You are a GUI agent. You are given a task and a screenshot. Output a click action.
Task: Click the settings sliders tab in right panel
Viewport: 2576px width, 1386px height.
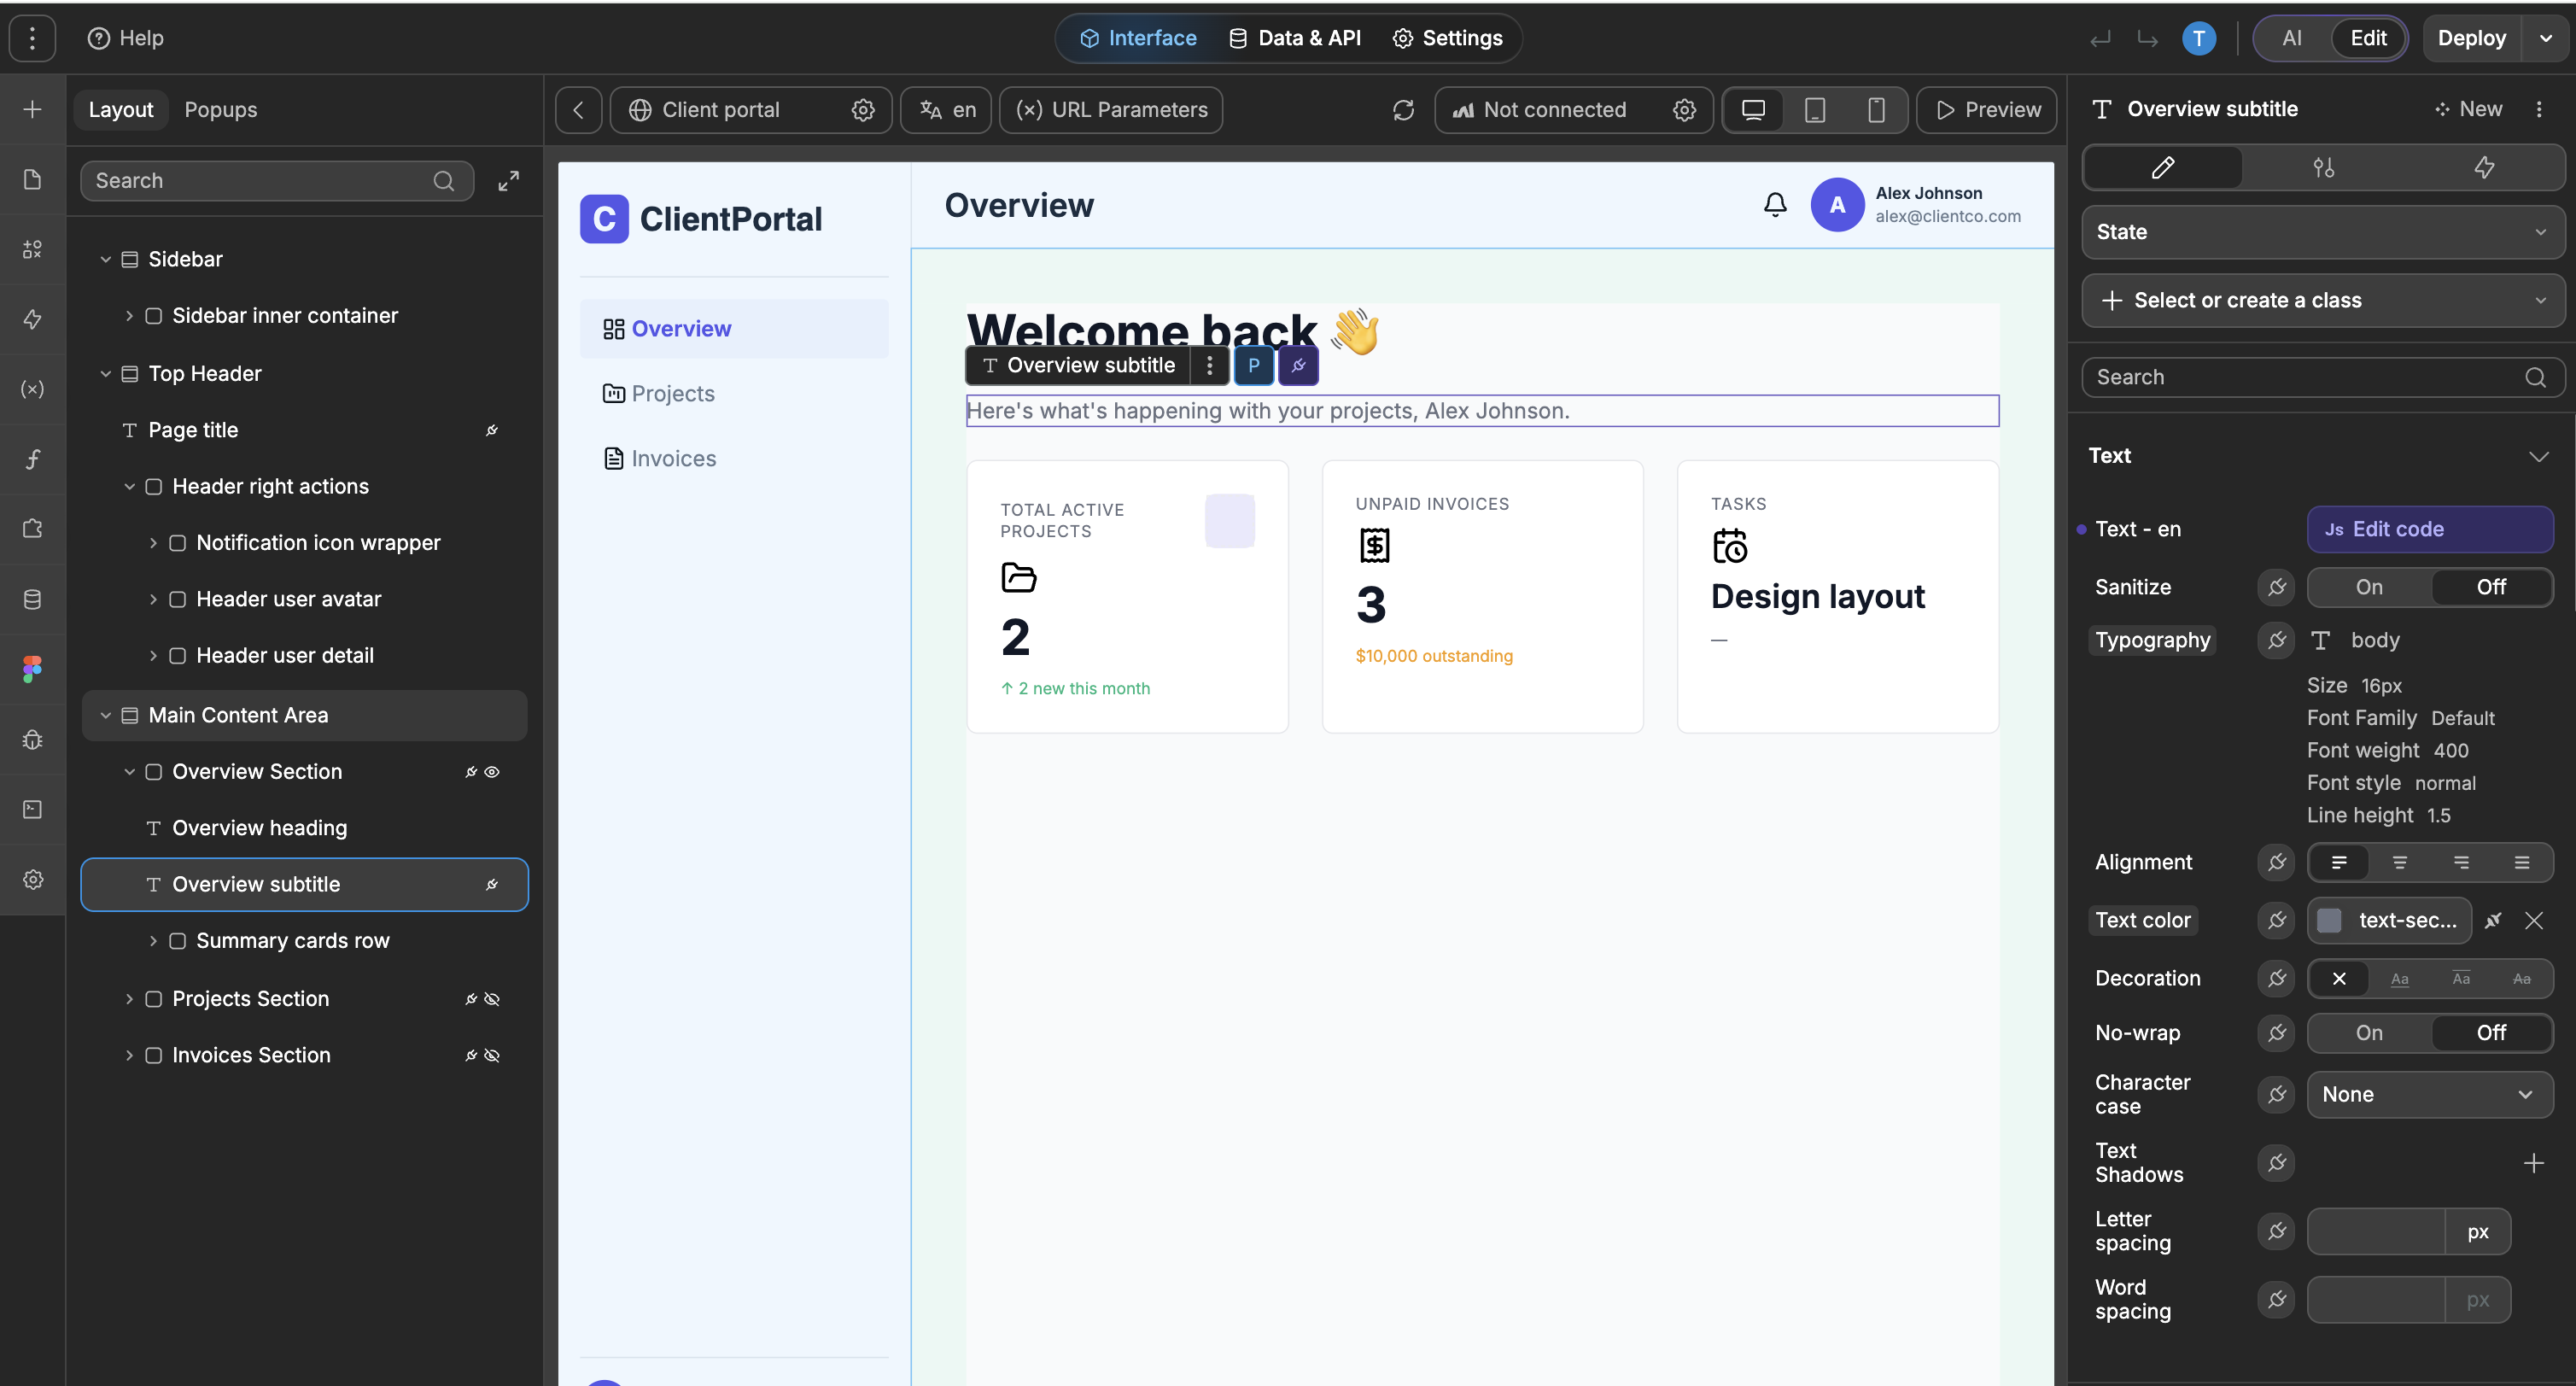point(2323,168)
